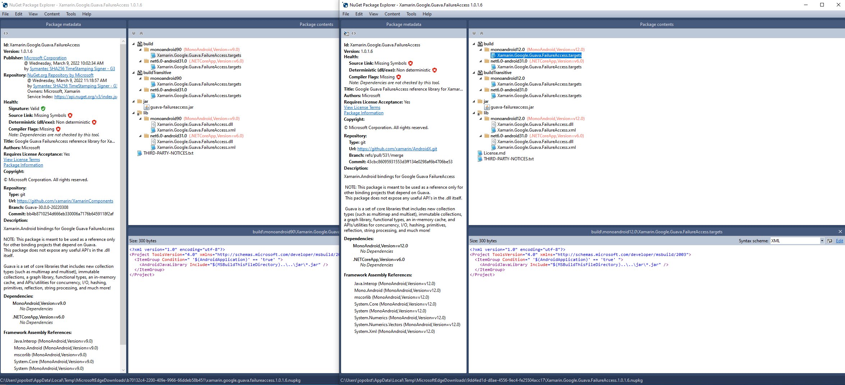Click scroll down arrow of left metadata panel
The width and height of the screenshot is (845, 385).
123,370
